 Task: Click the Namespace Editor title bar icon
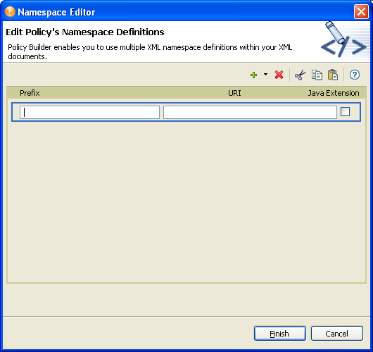10,12
